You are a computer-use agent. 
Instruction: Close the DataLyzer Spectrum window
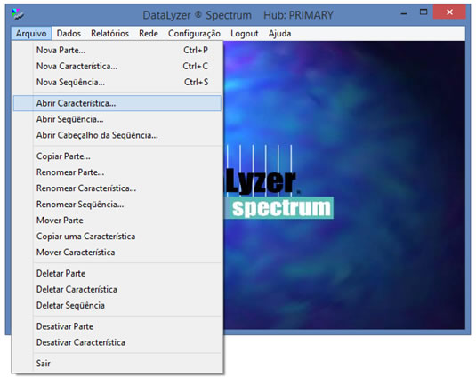(449, 12)
